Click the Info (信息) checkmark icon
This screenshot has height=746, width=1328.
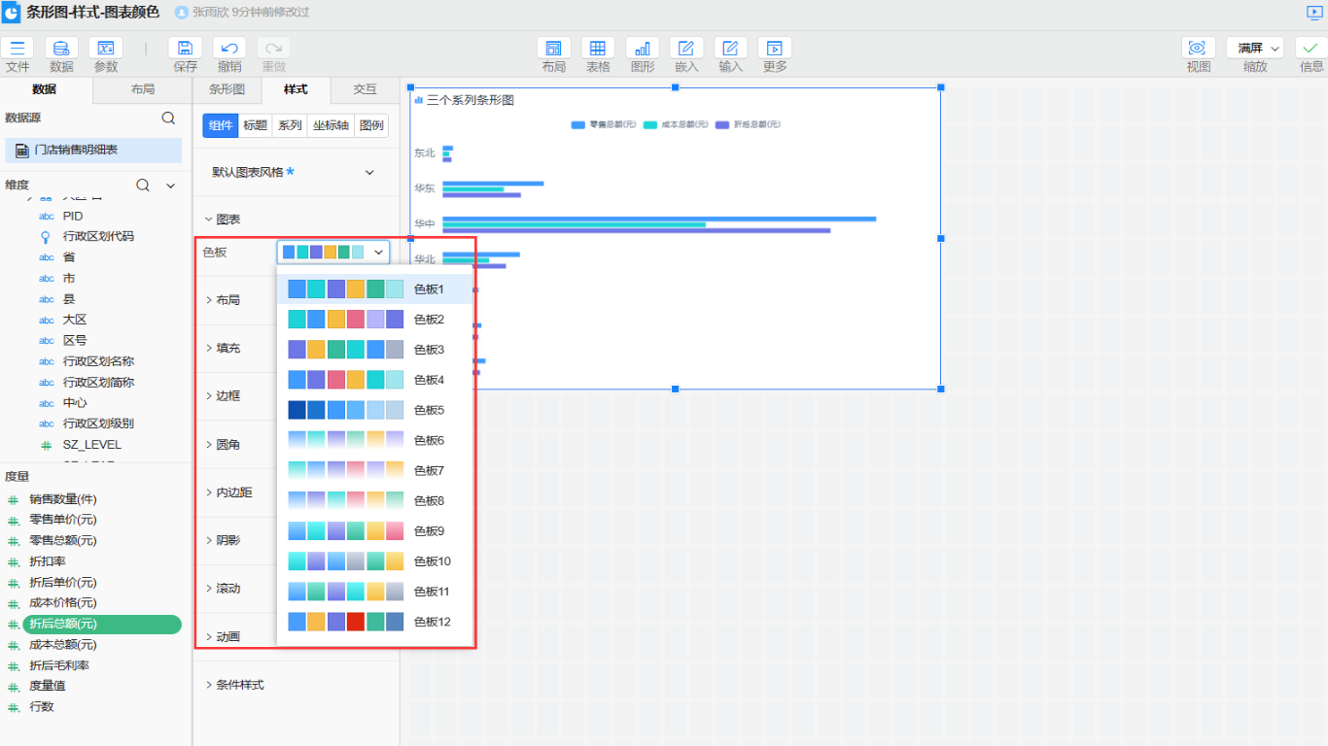1311,49
